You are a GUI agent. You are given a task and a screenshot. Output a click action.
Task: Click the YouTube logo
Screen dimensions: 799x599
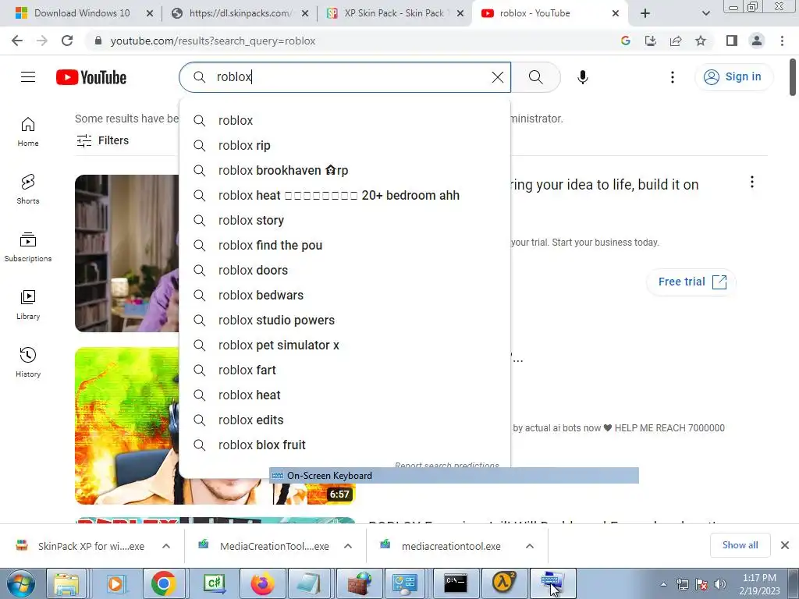(91, 77)
